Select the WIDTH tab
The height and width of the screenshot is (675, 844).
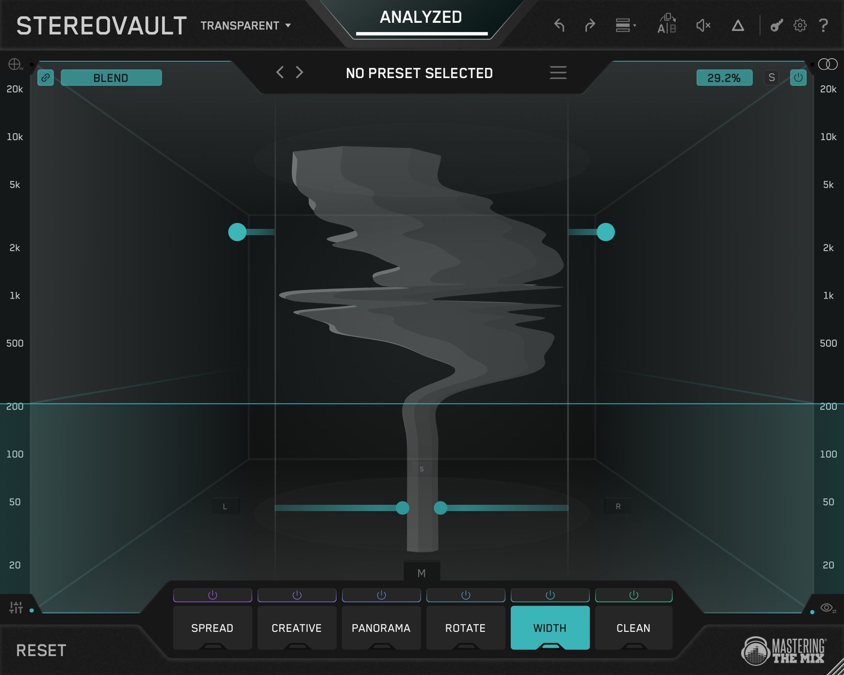(x=550, y=628)
